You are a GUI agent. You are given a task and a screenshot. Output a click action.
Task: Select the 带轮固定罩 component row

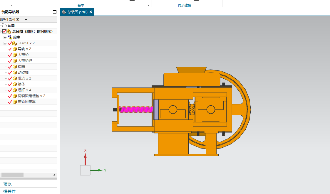(29, 102)
